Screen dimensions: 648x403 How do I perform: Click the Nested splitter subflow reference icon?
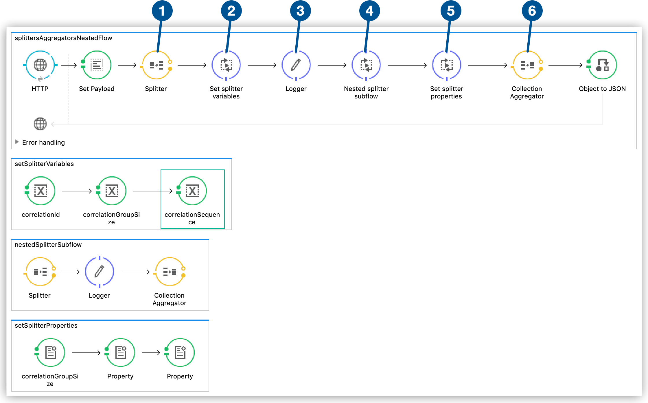click(366, 65)
